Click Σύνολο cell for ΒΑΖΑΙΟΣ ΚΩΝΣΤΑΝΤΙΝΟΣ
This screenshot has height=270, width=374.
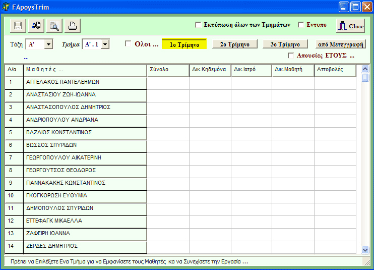(168, 132)
